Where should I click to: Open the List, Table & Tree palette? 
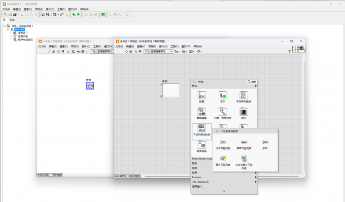click(x=223, y=114)
